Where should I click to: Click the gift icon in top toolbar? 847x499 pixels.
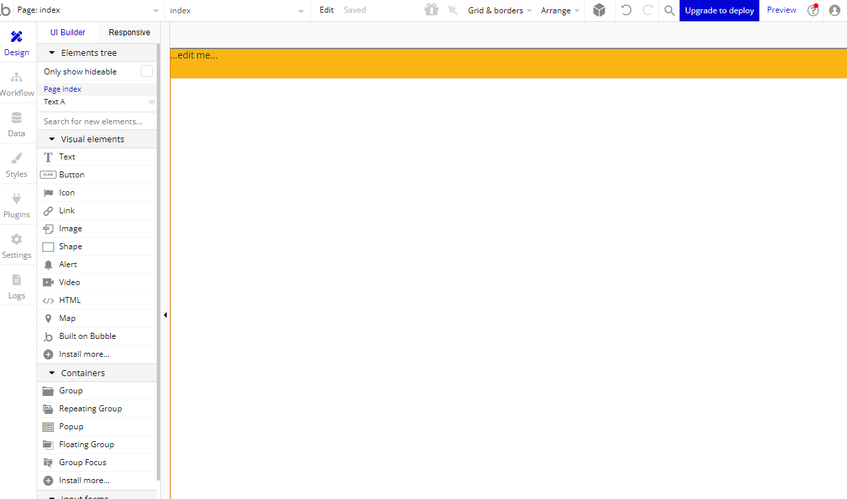coord(432,10)
